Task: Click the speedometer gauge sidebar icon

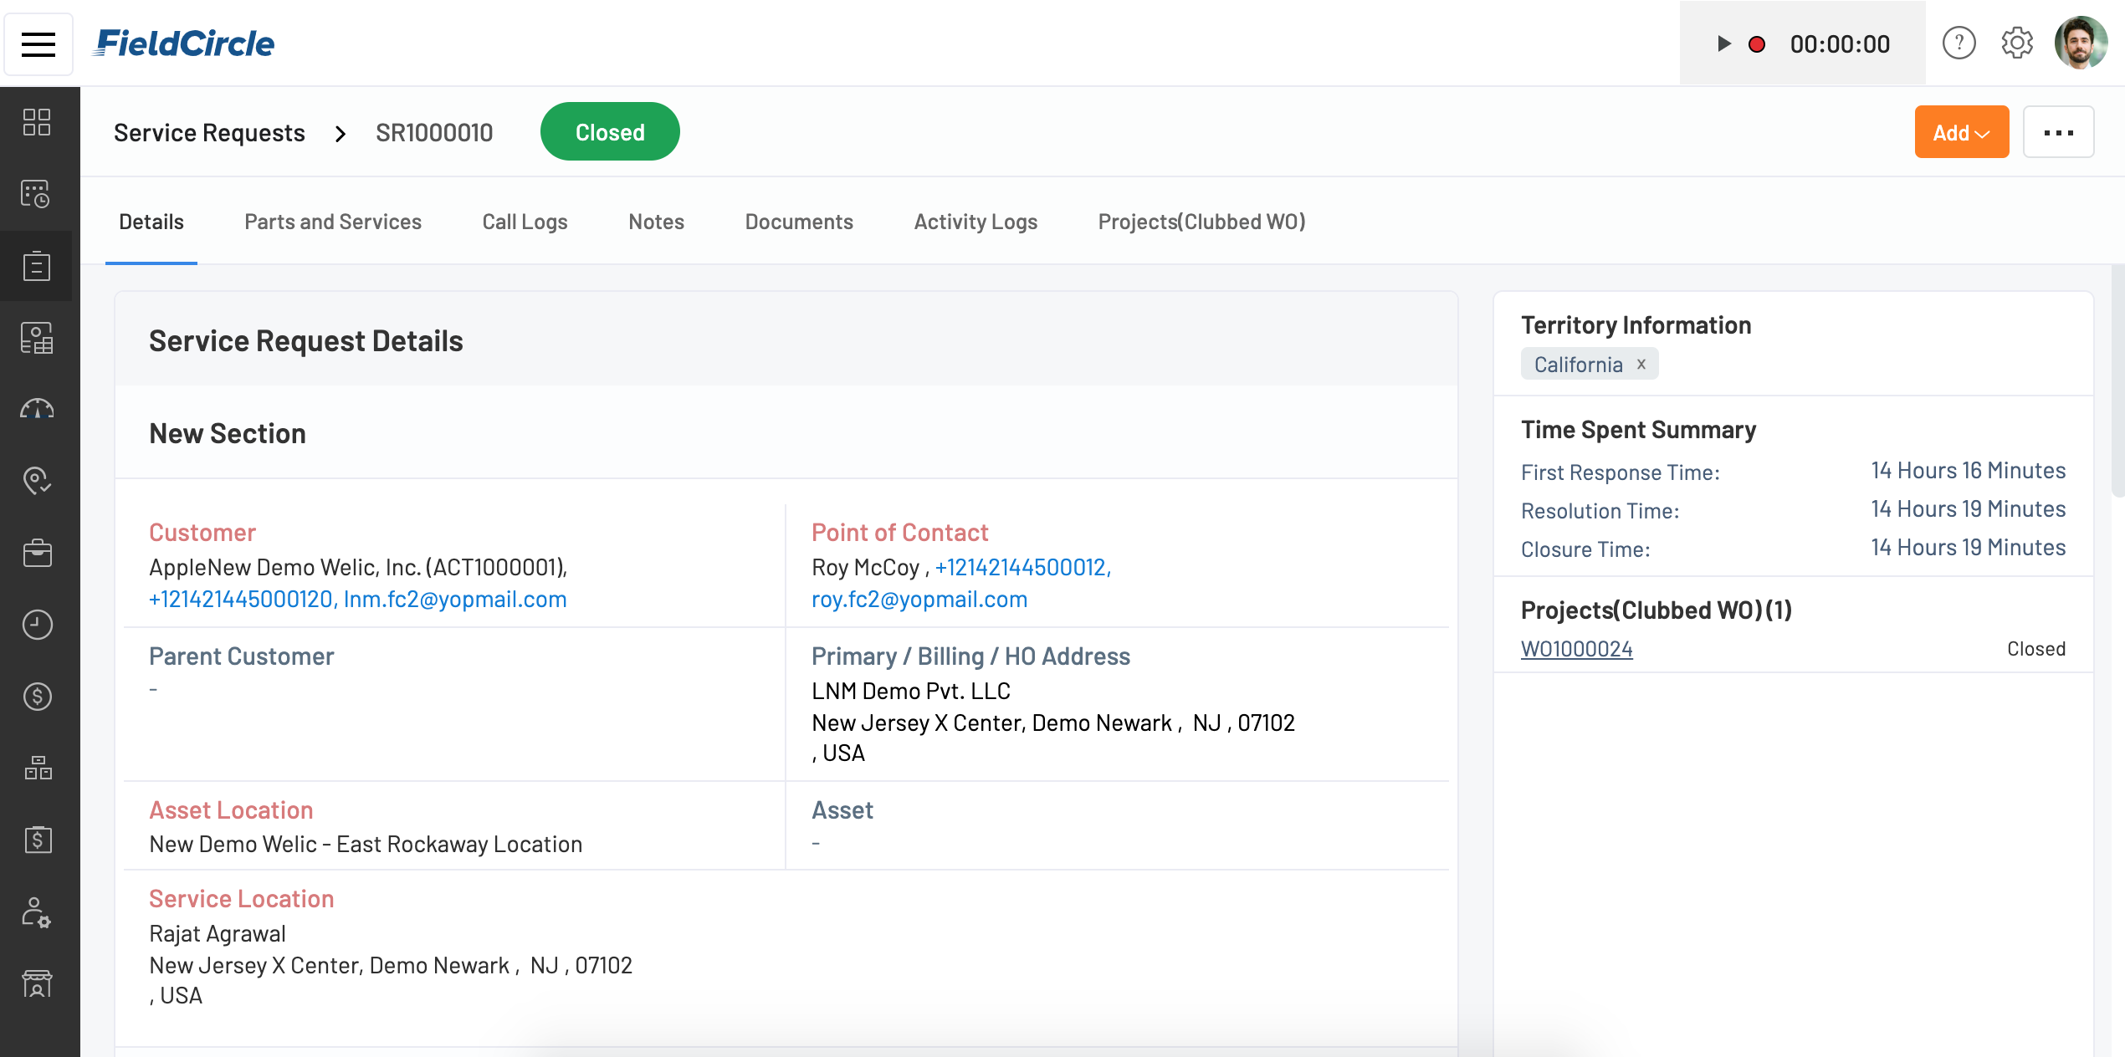Action: (x=37, y=410)
